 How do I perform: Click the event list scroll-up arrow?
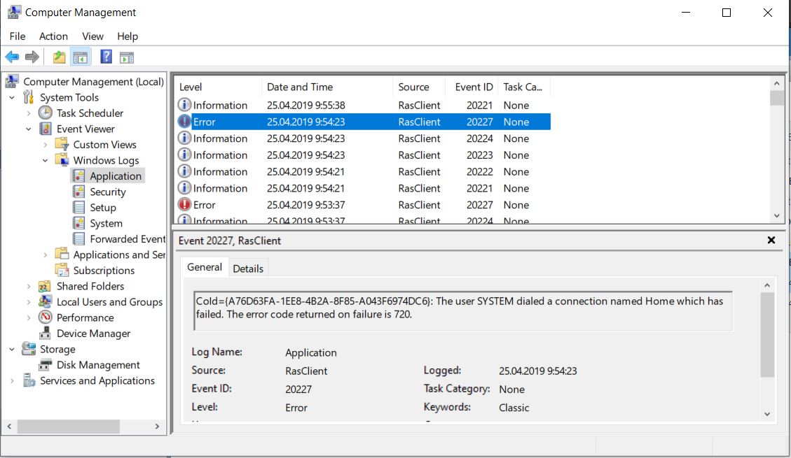point(777,83)
